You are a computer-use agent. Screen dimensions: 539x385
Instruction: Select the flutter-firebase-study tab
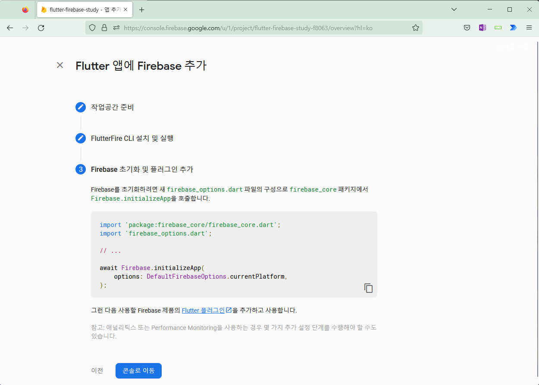click(85, 9)
